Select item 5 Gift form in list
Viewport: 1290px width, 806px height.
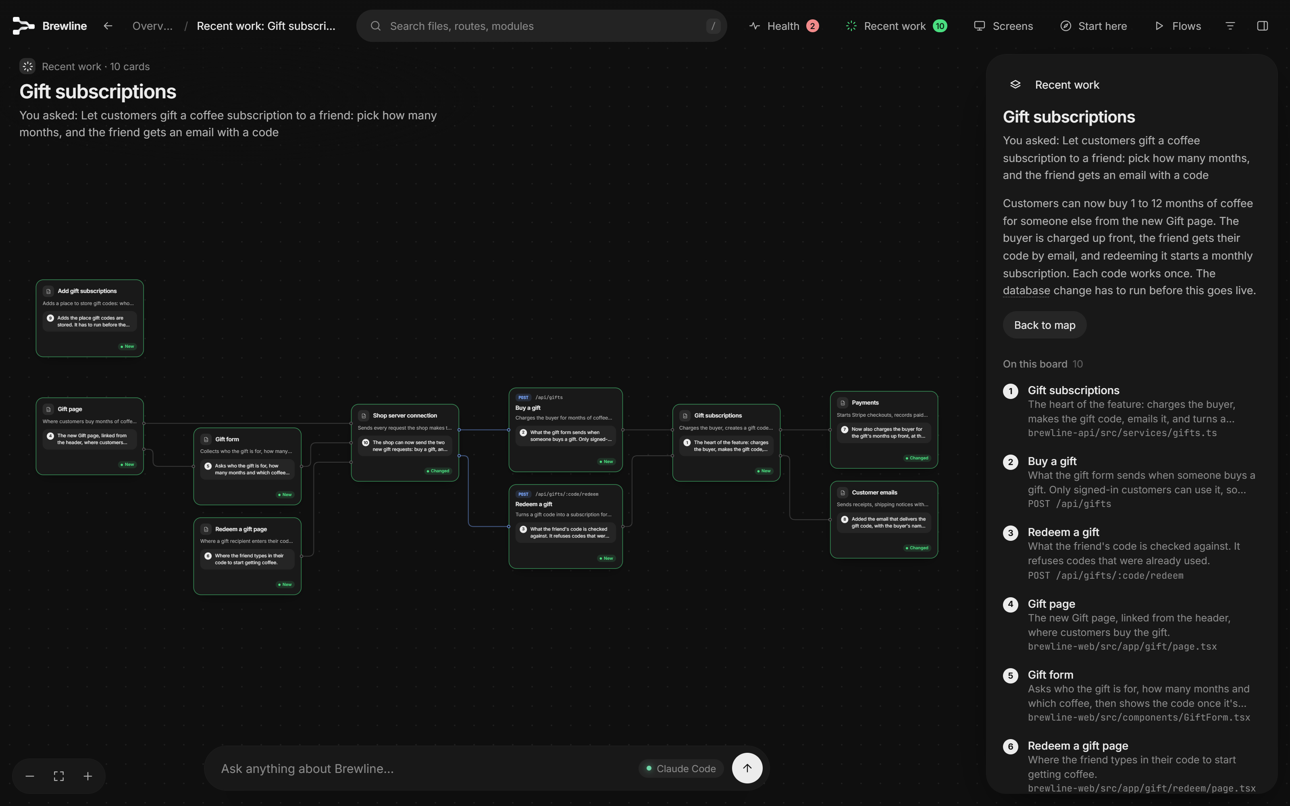coord(1131,696)
